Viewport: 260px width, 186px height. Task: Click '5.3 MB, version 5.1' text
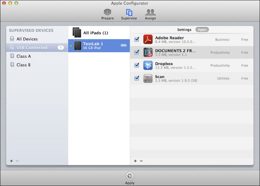(171, 55)
